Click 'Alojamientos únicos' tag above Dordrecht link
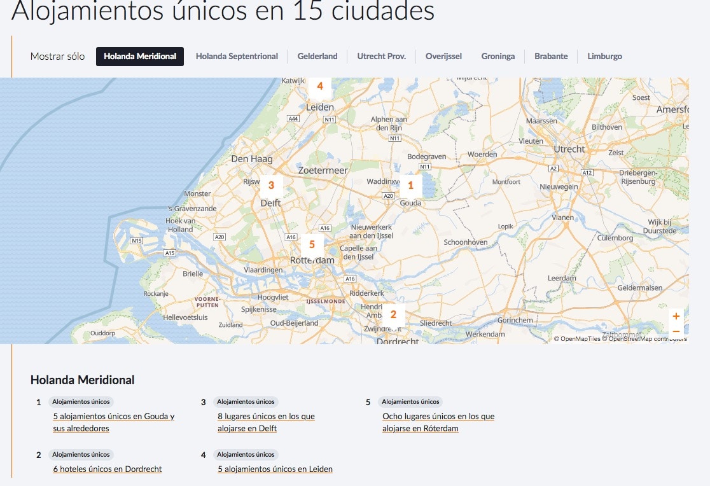Screen dimensions: 710x486 click(81, 455)
